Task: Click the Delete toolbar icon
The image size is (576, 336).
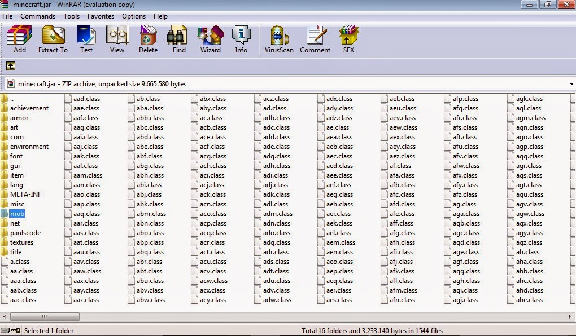Action: (148, 39)
